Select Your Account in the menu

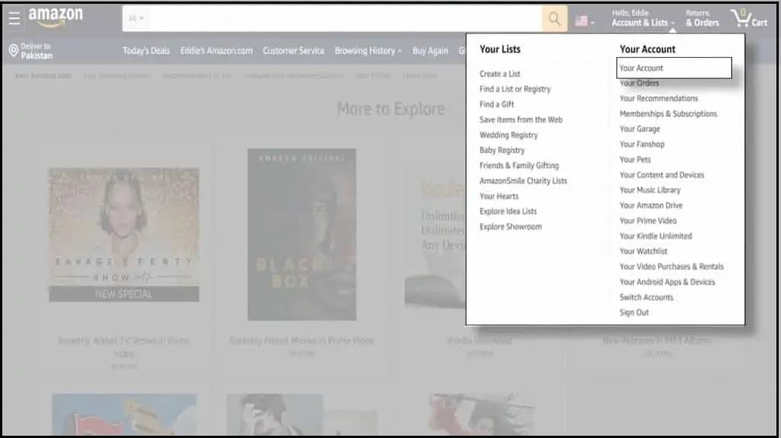coord(674,68)
